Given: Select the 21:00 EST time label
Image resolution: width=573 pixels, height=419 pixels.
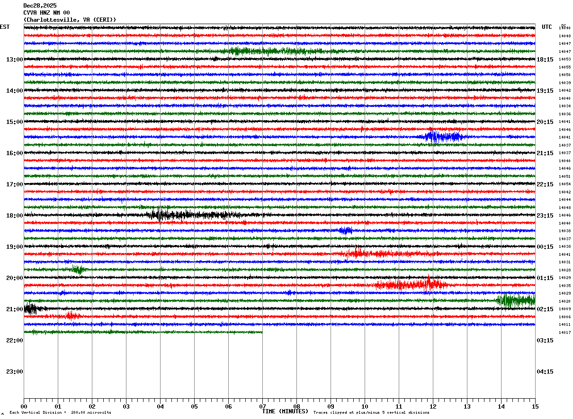Looking at the screenshot, I should 14,309.
